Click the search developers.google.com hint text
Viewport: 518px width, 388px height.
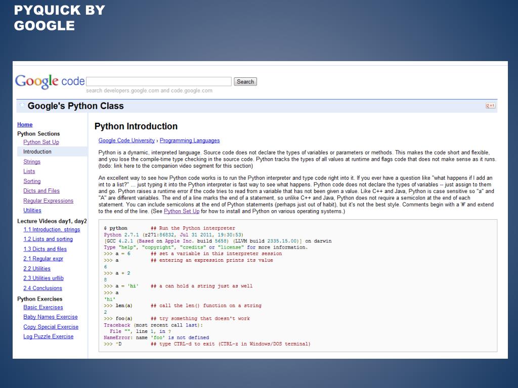click(x=149, y=91)
